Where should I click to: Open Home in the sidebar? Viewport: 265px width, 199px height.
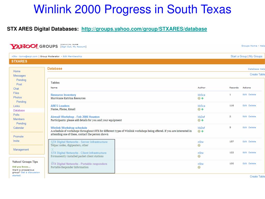(17, 72)
